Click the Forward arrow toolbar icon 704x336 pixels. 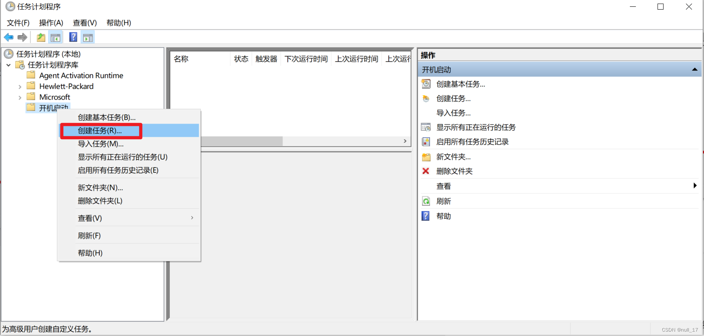coord(22,38)
